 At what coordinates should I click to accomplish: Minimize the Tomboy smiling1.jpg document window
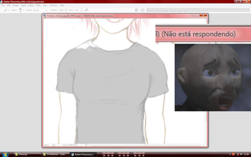coord(193,15)
